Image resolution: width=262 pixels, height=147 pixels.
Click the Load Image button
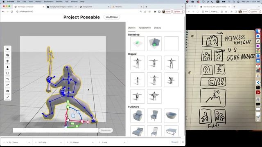coord(112,17)
